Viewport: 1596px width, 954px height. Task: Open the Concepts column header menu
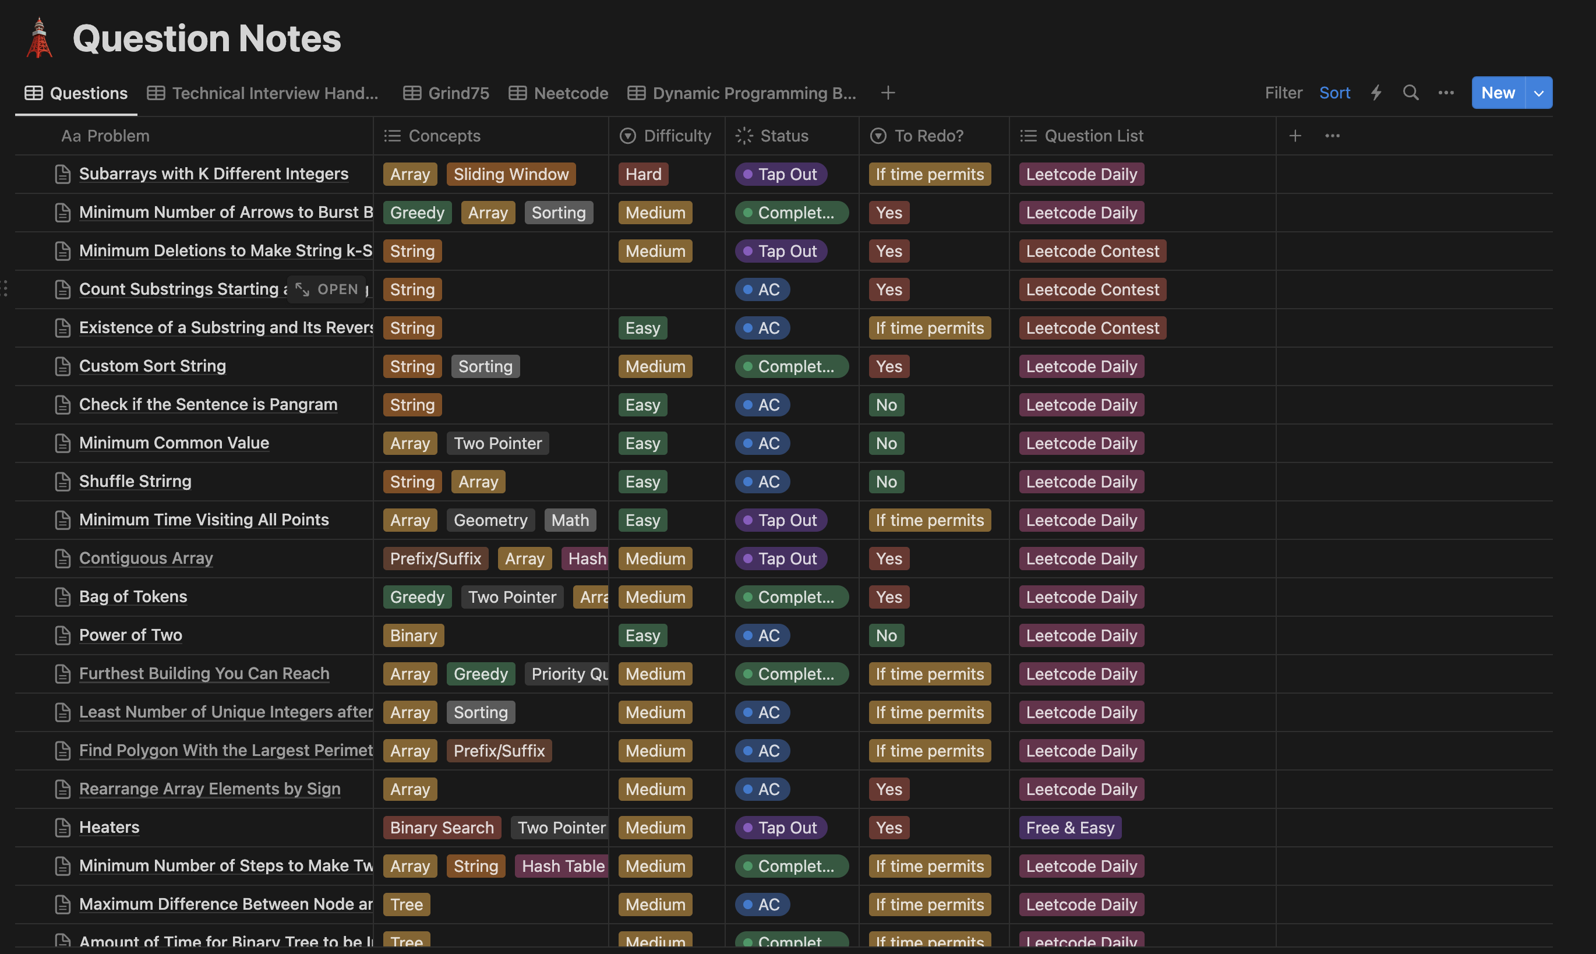[491, 136]
